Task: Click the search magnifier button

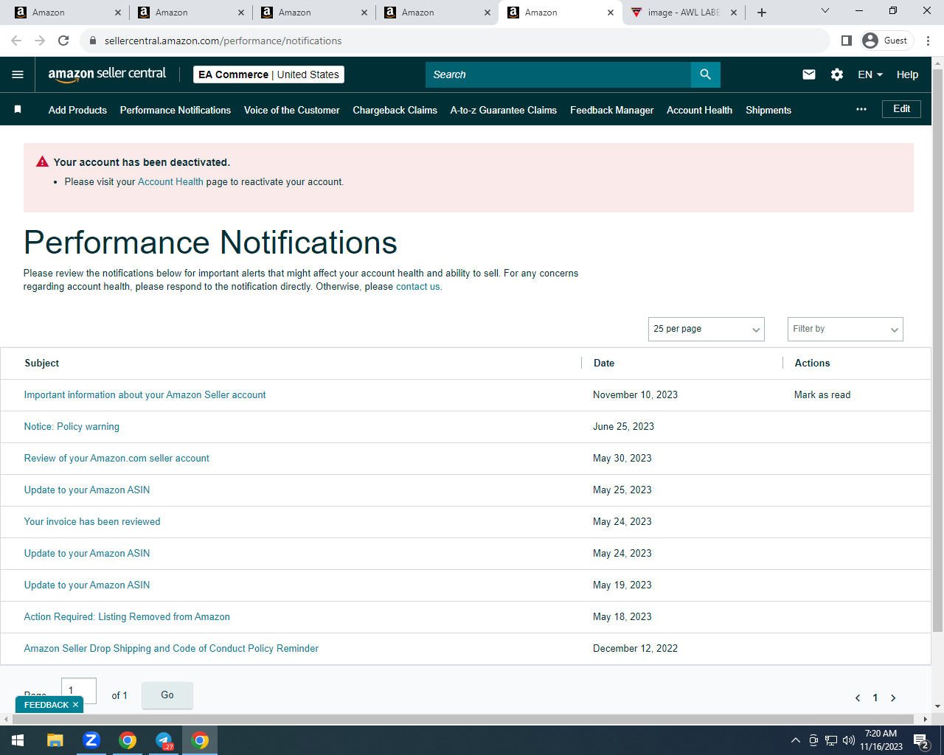Action: pos(706,74)
